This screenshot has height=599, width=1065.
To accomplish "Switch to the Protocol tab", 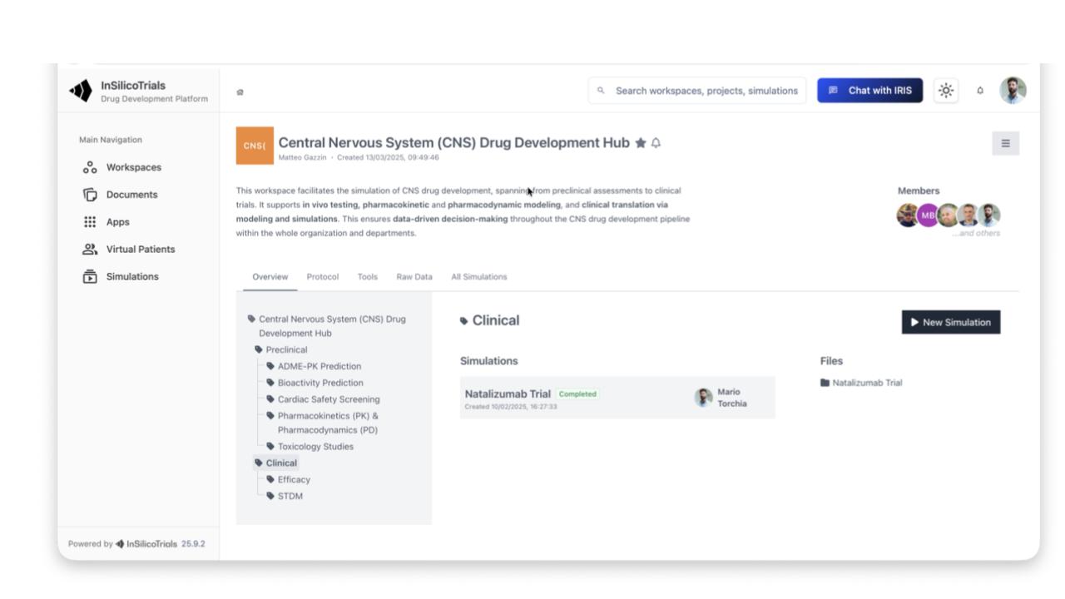I will [322, 277].
